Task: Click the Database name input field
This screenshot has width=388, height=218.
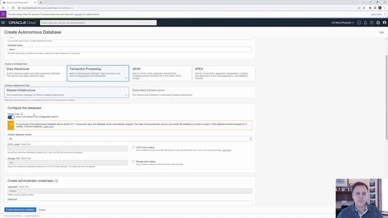Action: tap(130, 50)
